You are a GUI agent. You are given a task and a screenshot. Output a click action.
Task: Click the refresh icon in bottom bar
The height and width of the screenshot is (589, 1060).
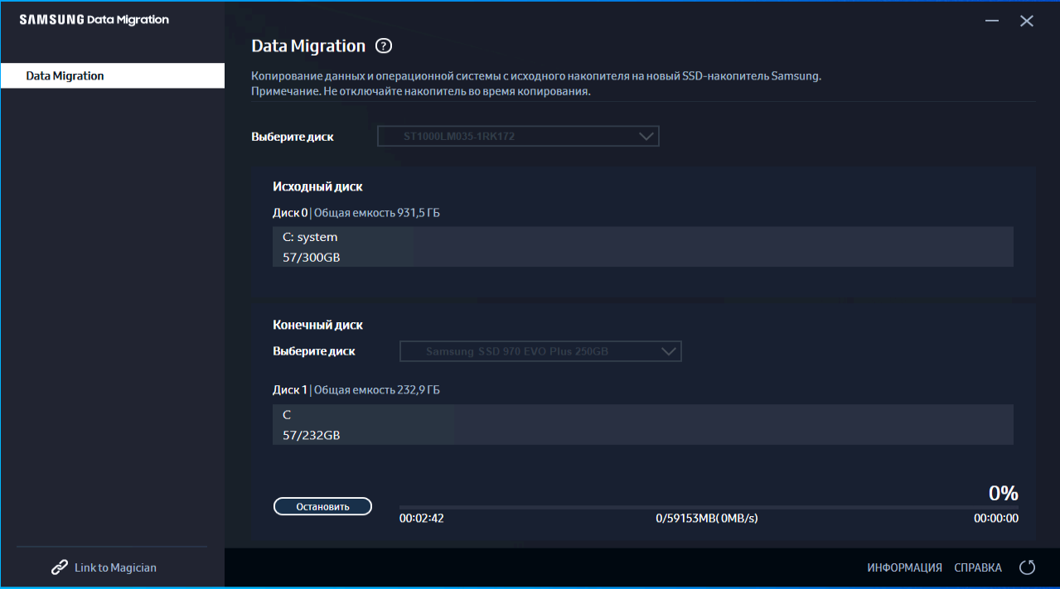(x=1028, y=567)
